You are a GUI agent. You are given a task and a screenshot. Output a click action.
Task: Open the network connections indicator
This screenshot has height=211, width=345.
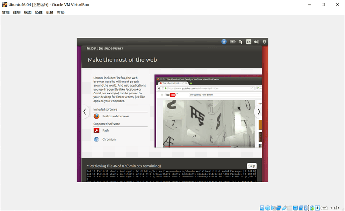(x=241, y=42)
